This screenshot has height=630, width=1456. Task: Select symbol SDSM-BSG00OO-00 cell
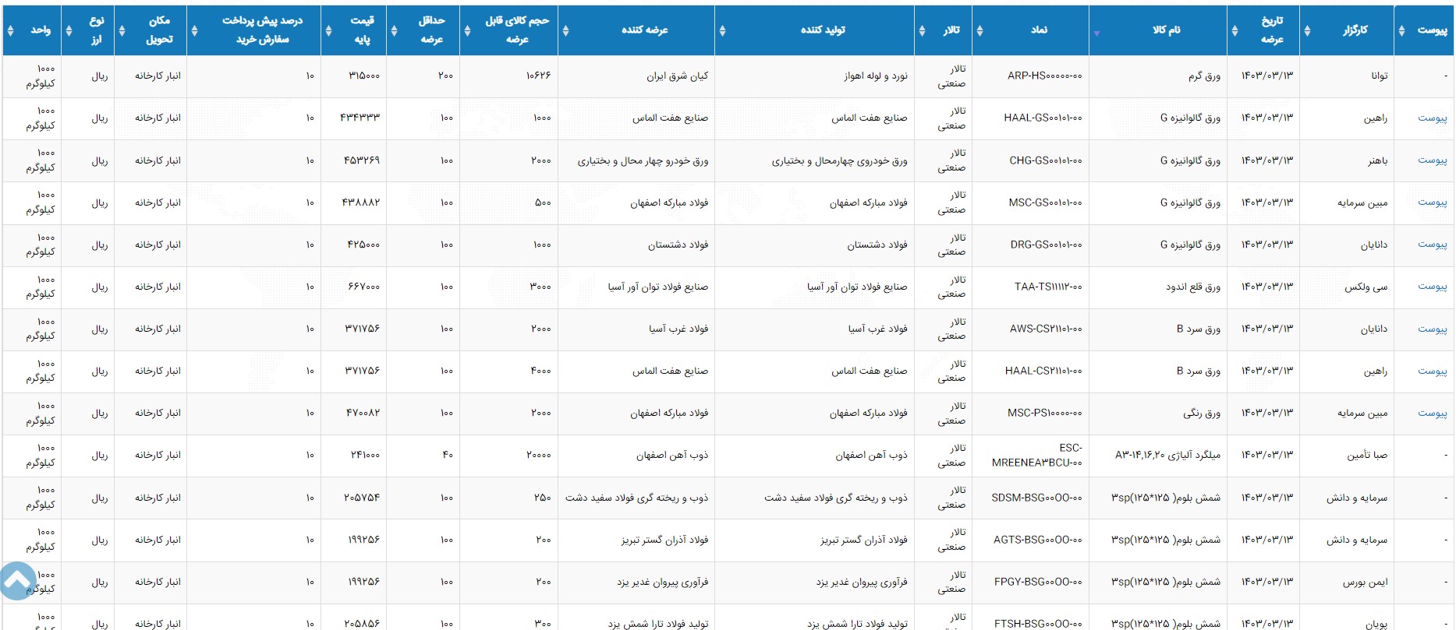pos(1036,498)
